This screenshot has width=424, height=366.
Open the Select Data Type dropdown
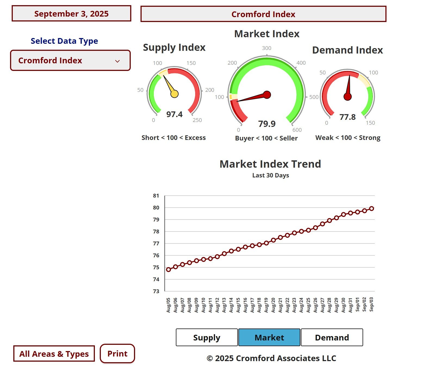point(70,60)
